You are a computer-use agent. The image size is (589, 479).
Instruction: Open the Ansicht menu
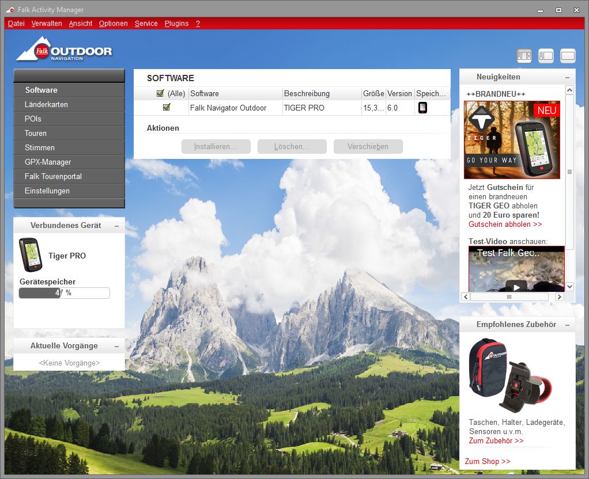pyautogui.click(x=80, y=23)
